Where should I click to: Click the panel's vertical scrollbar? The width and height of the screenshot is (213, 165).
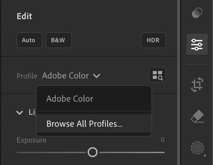(179, 82)
